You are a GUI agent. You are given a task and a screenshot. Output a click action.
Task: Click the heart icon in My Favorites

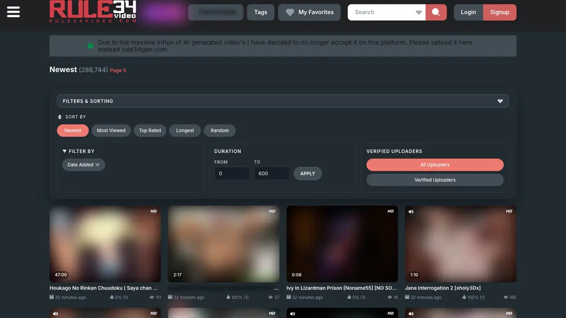(x=290, y=12)
